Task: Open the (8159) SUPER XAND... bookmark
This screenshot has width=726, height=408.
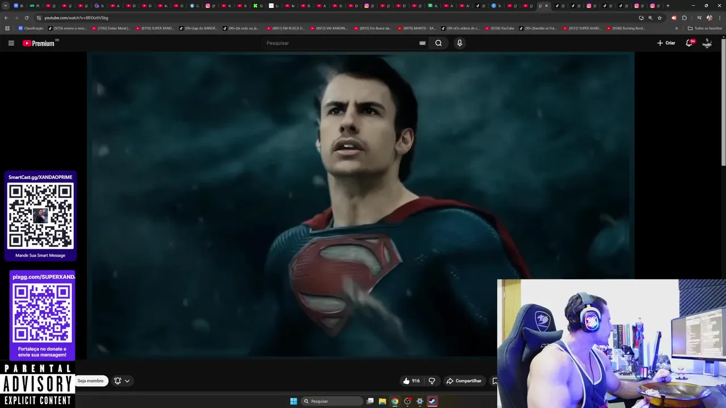Action: (155, 28)
